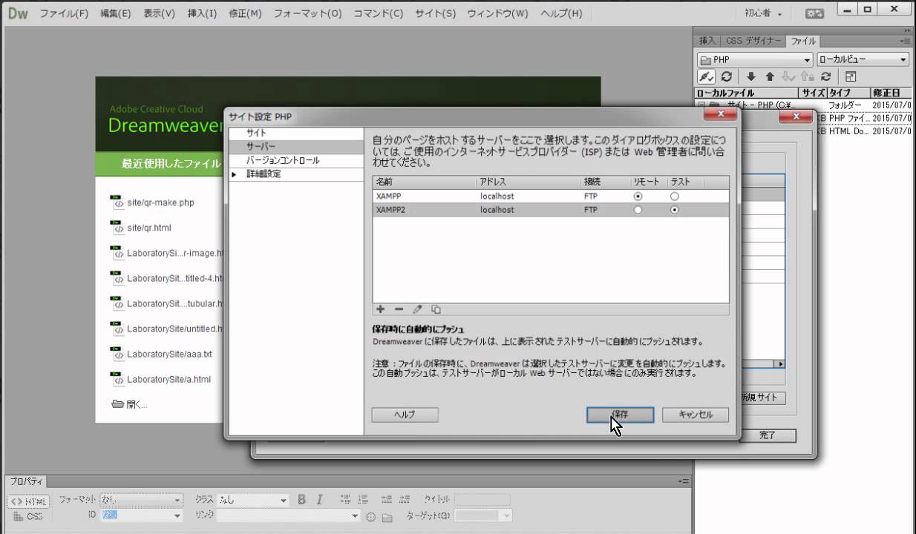
Task: Click the Point to File target icon
Action: (x=370, y=516)
